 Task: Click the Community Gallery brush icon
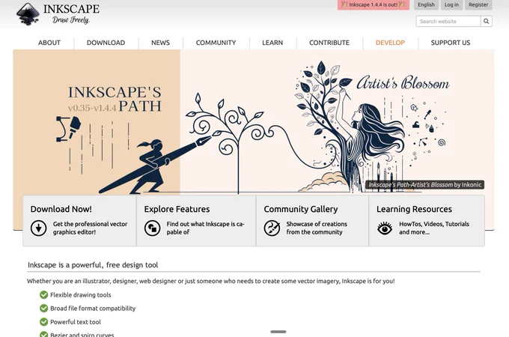[x=272, y=228]
